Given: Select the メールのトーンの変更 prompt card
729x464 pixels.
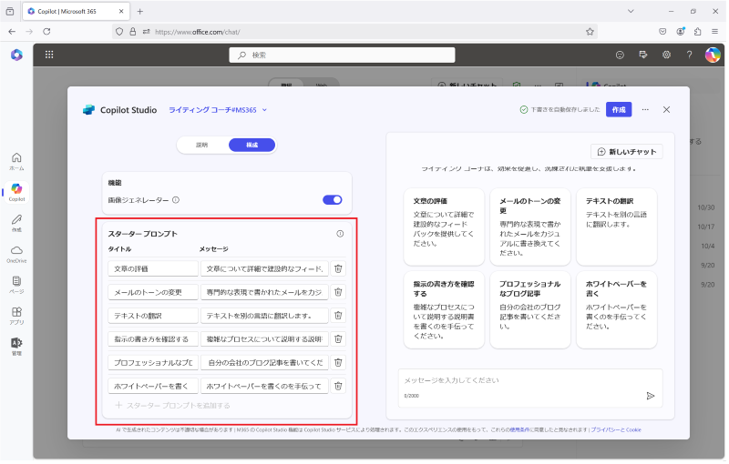Looking at the screenshot, I should 530,227.
